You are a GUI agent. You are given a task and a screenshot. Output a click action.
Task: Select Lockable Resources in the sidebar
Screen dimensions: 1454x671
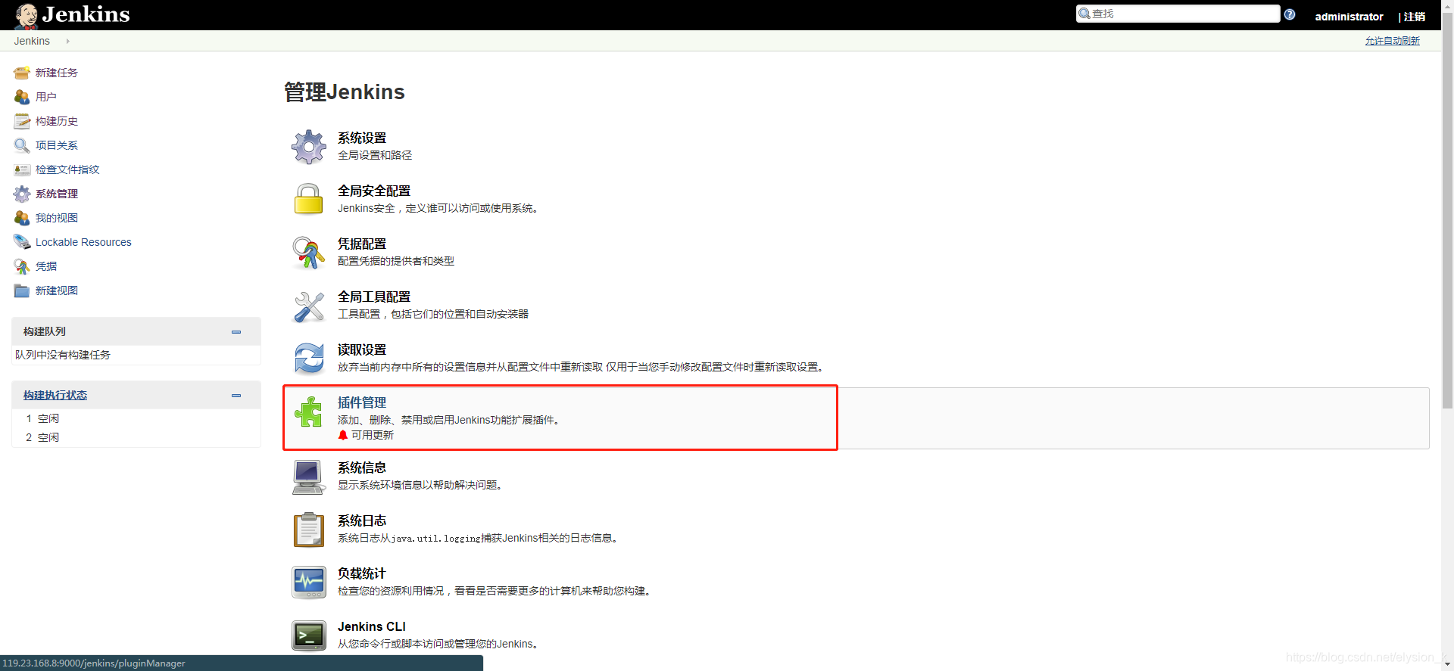tap(83, 242)
